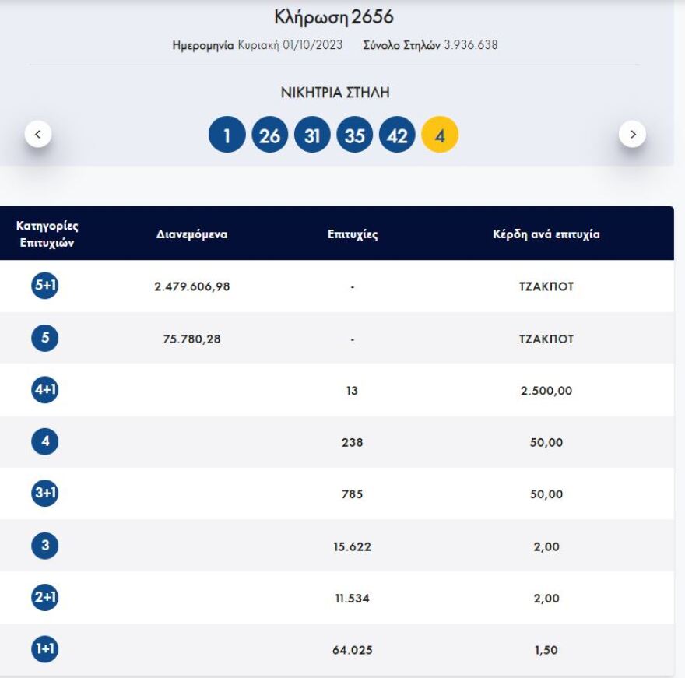Click the Κλήρωση 2656 title
Image resolution: width=685 pixels, height=678 pixels.
pyautogui.click(x=335, y=16)
